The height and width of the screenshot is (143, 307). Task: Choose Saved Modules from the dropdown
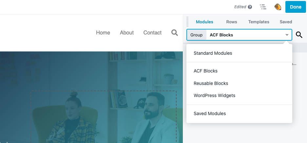(x=210, y=113)
